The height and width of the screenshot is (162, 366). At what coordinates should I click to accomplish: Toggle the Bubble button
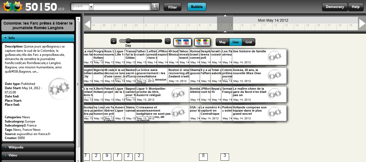click(197, 7)
